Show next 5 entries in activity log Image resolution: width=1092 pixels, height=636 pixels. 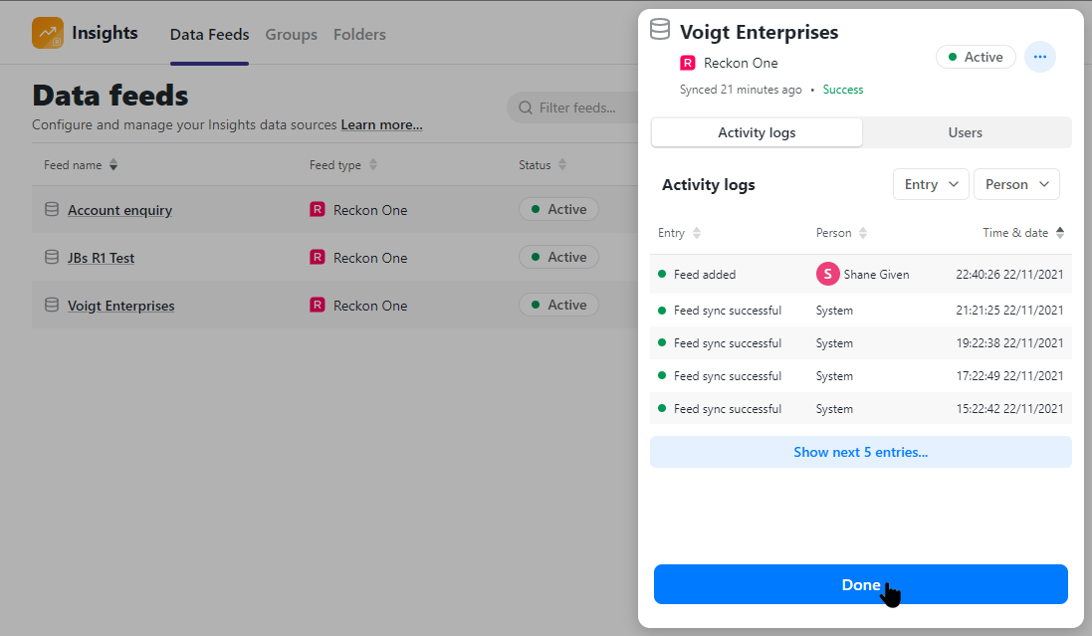(x=861, y=452)
